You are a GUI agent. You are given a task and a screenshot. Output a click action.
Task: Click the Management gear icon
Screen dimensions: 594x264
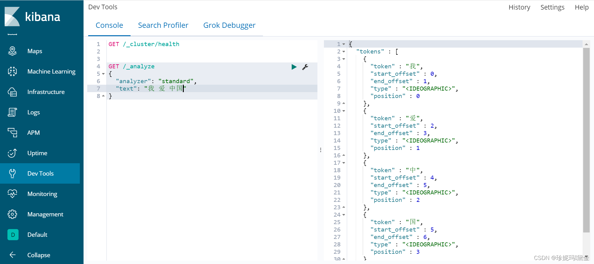tap(12, 214)
